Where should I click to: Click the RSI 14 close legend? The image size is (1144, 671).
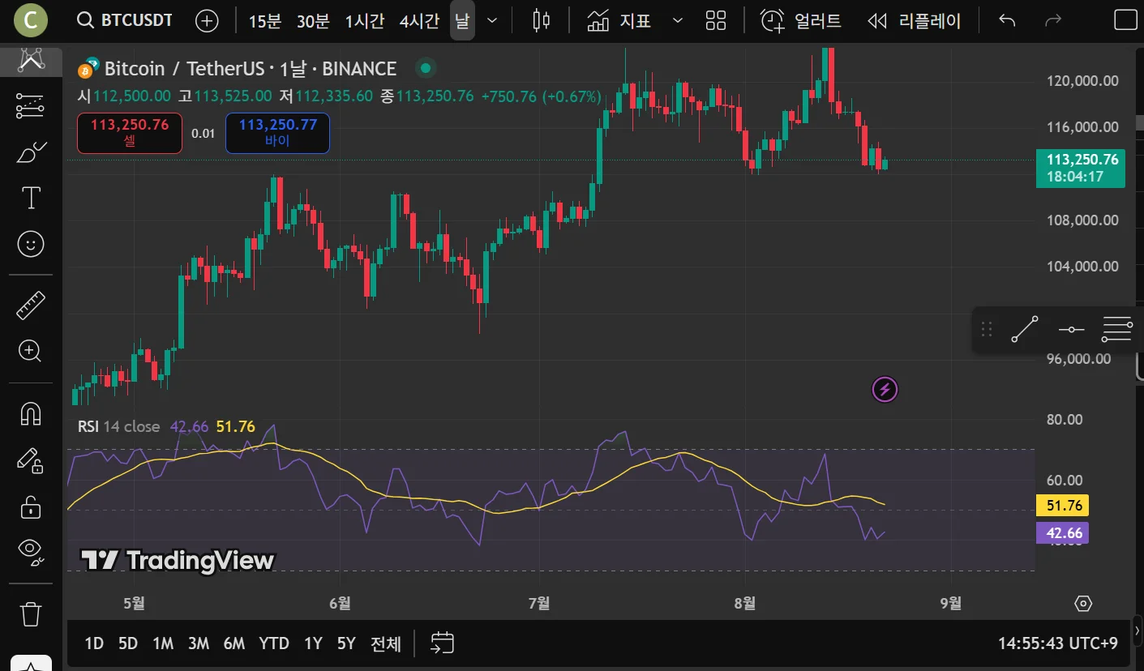(x=118, y=426)
